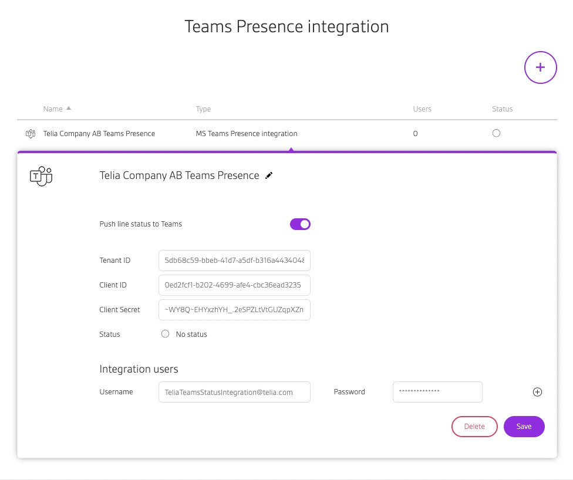Toggle Push line status to Teams switch
The width and height of the screenshot is (573, 480).
[x=300, y=224]
